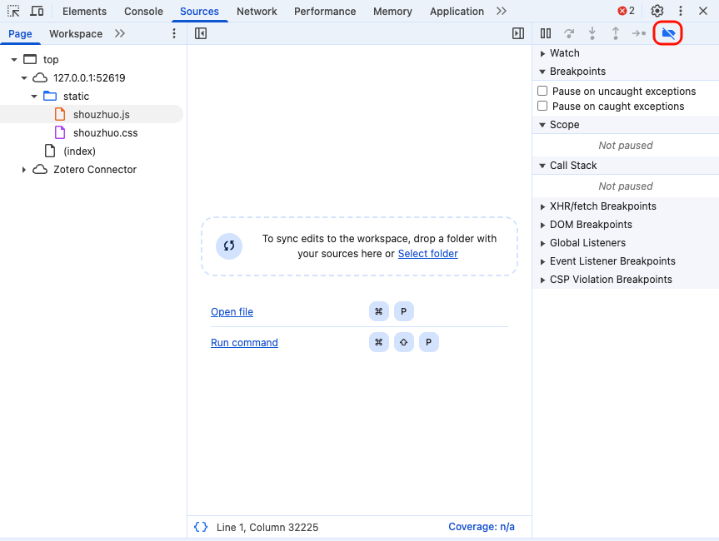
Task: Expand the Watch section
Action: [543, 53]
